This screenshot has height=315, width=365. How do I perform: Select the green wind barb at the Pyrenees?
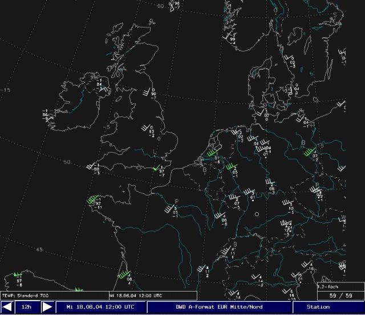[x=123, y=275]
